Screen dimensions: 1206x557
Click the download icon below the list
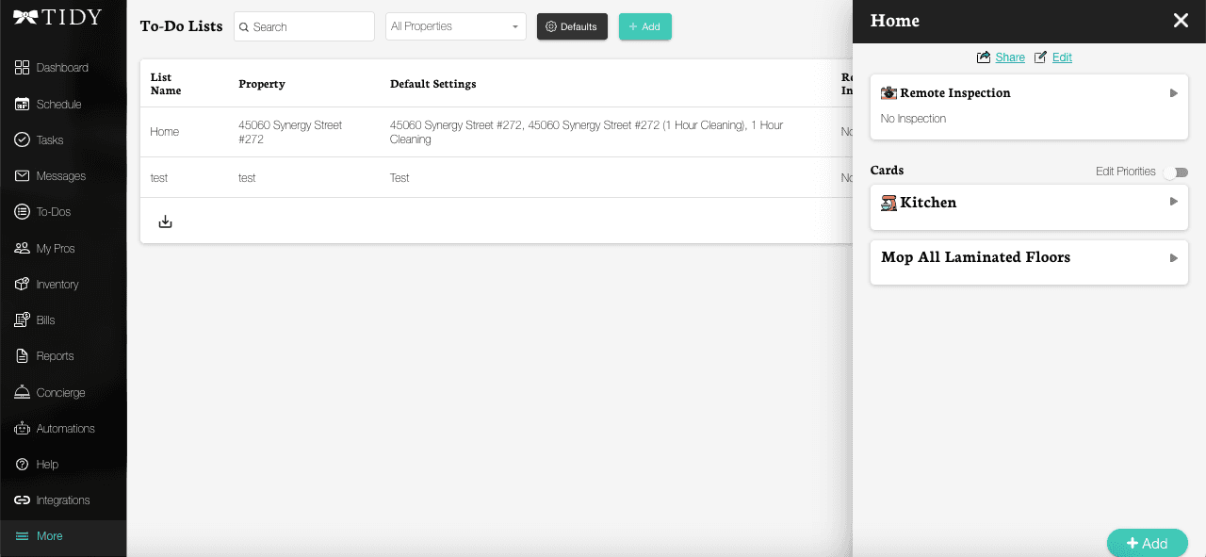165,220
